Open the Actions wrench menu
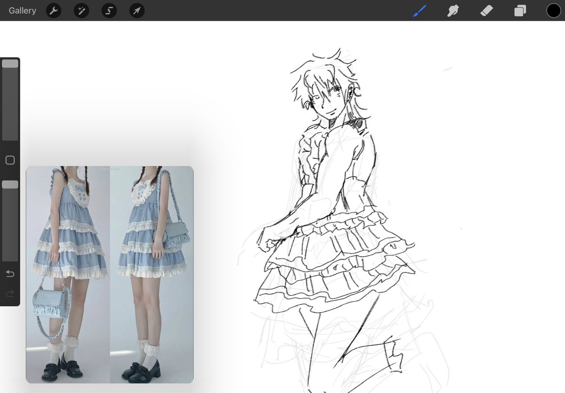Viewport: 565px width, 393px height. click(54, 10)
